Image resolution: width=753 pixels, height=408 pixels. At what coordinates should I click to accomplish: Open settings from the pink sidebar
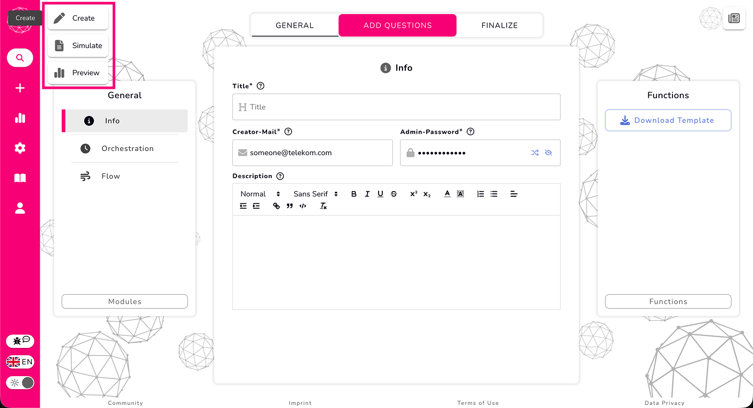point(20,148)
